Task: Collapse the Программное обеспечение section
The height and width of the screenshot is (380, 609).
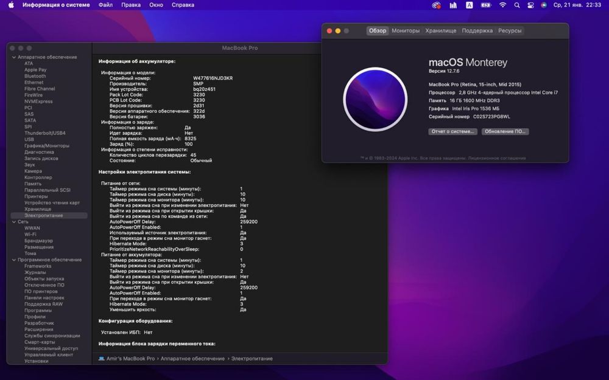Action: coord(14,260)
